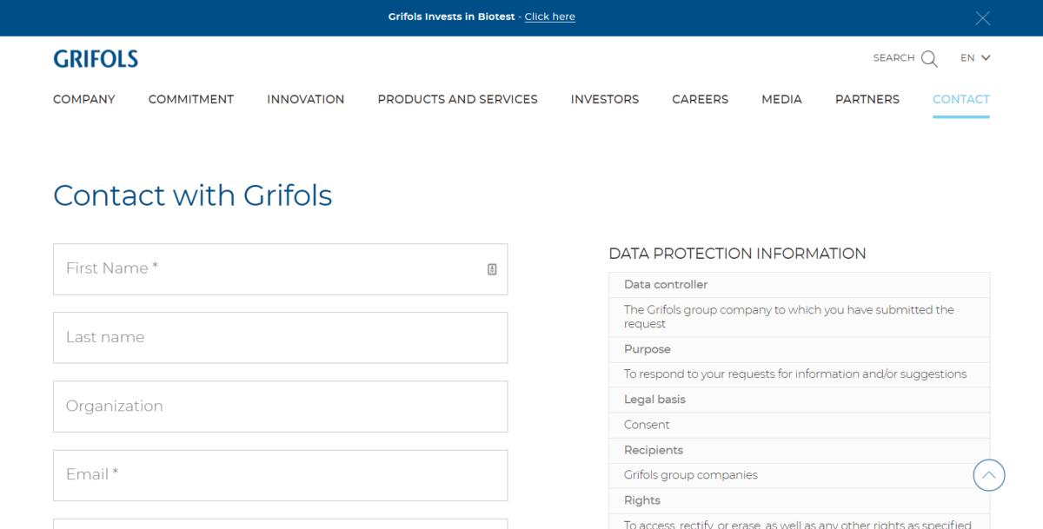The image size is (1043, 529).
Task: Expand the EN language dropdown
Action: [975, 58]
